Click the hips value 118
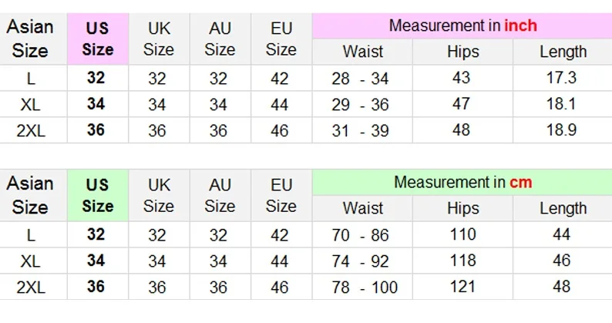 point(462,261)
